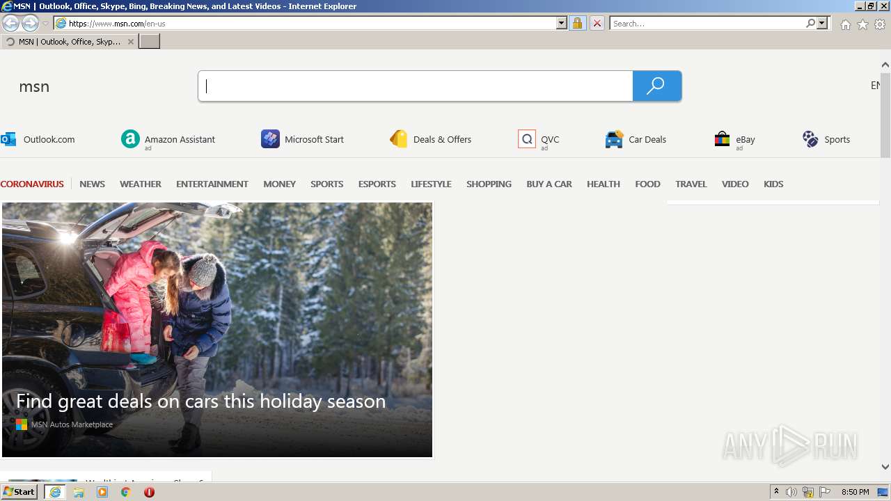This screenshot has width=891, height=501.
Task: Open the BUY A CAR section
Action: click(x=549, y=184)
